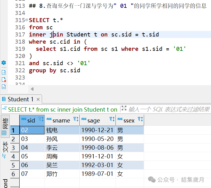The image size is (211, 188).
Task: Select the sid cell 04
Action: point(32,148)
